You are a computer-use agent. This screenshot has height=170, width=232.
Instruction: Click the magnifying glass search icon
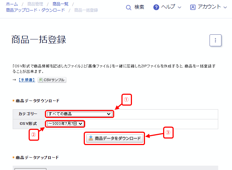coord(128,7)
